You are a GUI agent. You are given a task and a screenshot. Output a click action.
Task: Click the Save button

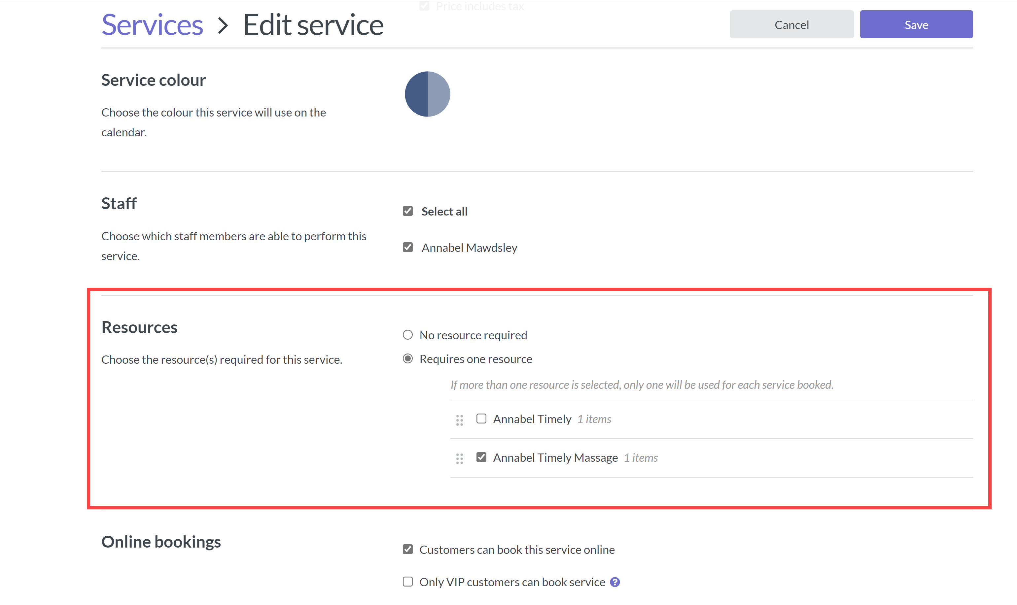[x=916, y=24]
